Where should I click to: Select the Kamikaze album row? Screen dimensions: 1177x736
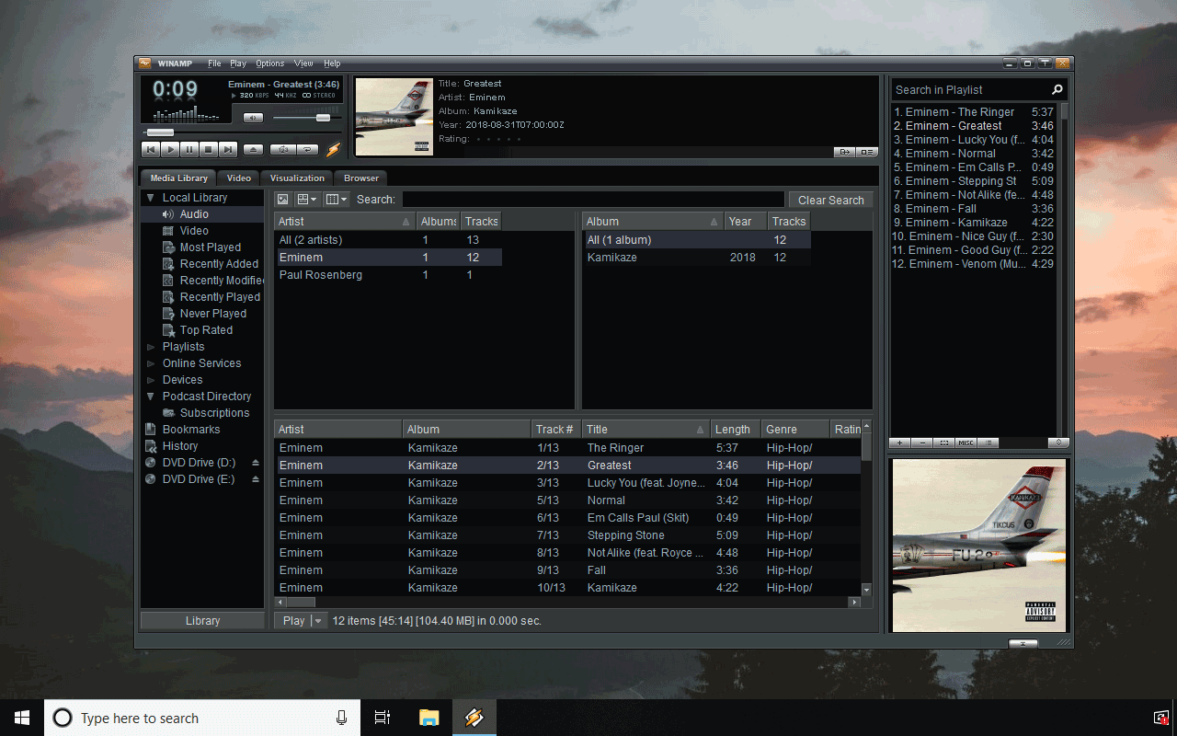(x=697, y=258)
